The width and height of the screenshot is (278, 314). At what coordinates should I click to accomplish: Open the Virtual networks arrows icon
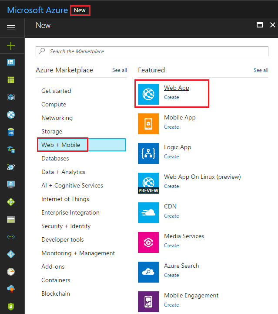click(11, 237)
